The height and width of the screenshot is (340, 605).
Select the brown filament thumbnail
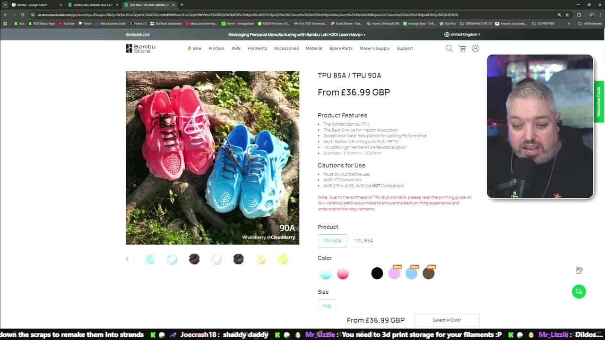(x=194, y=259)
